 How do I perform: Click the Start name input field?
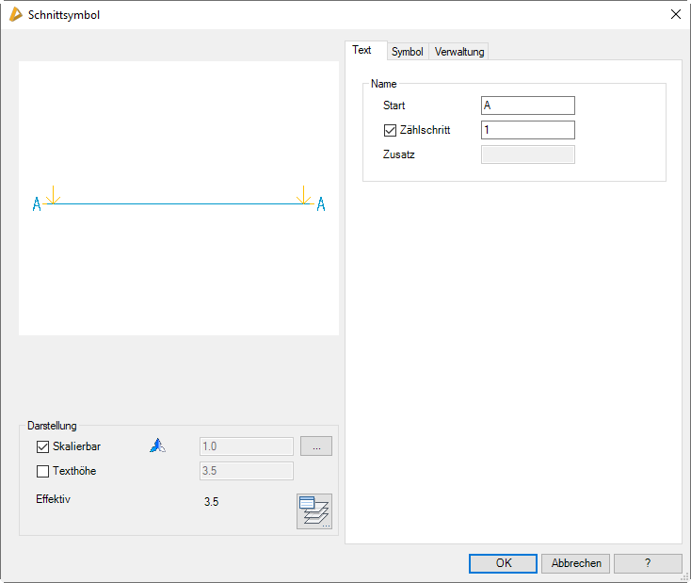(527, 105)
